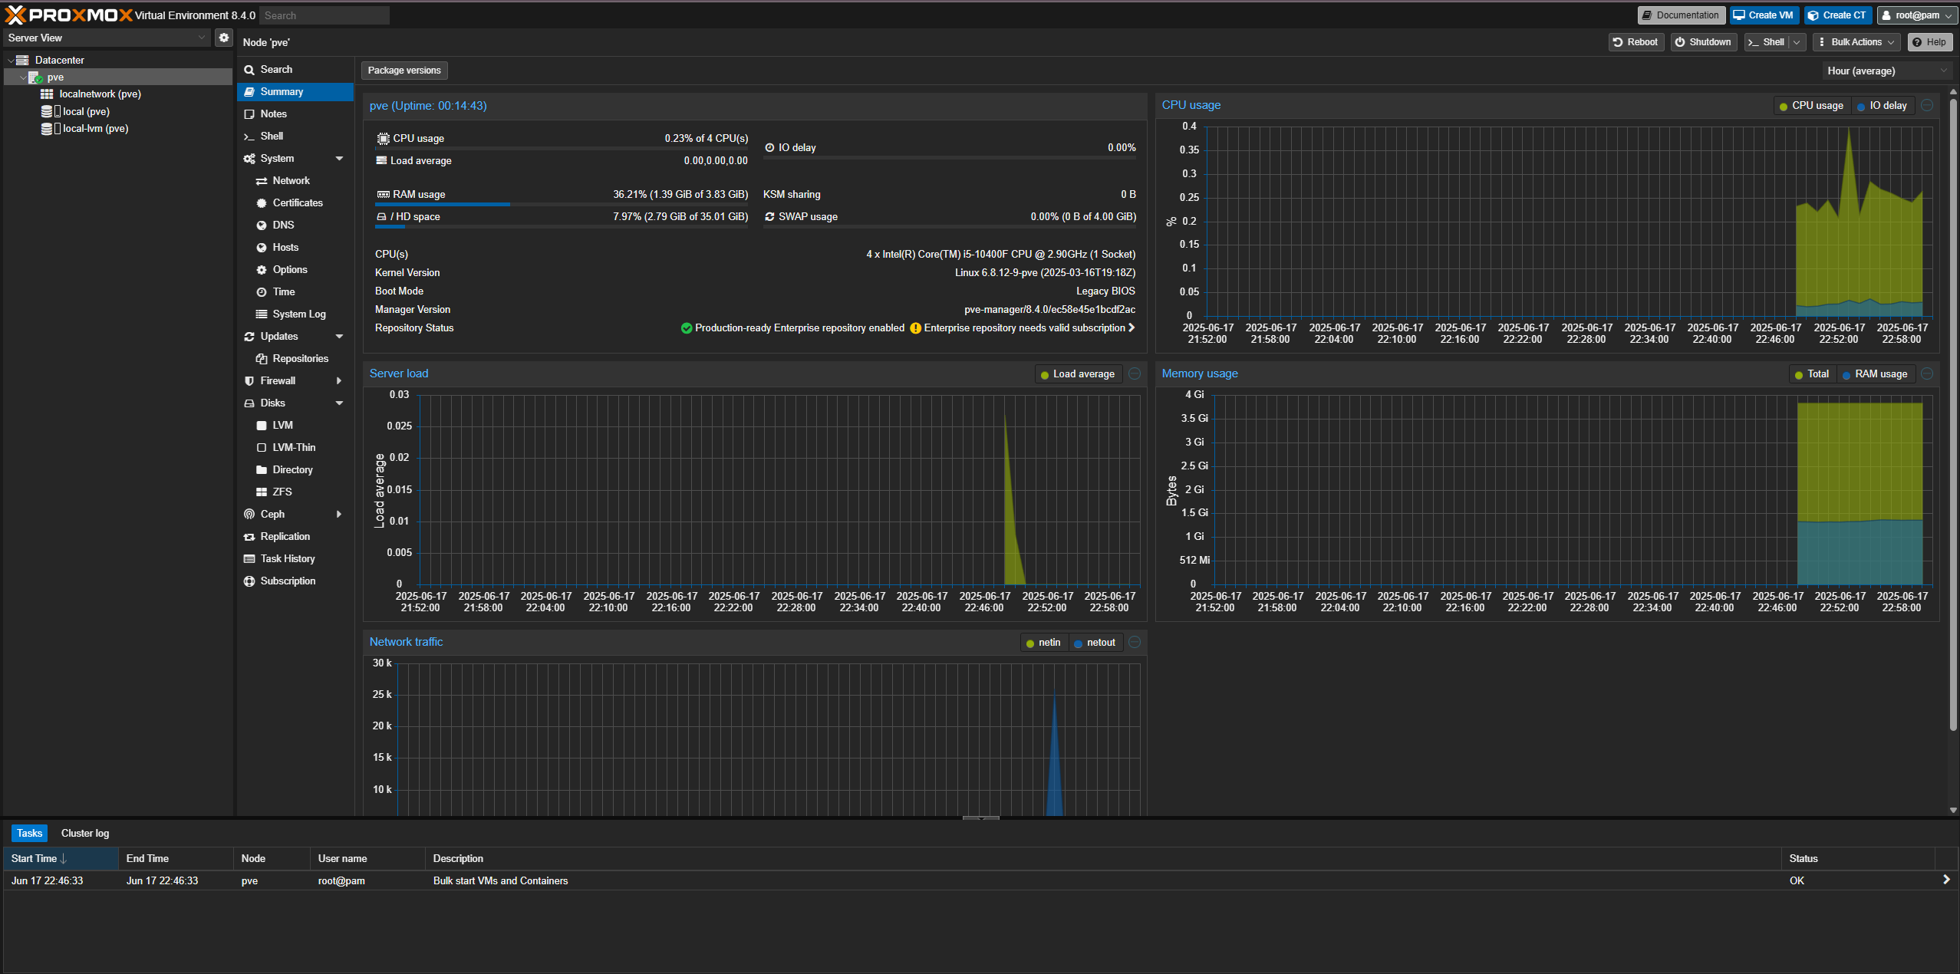
Task: Click the Options gear icon
Action: pos(262,270)
